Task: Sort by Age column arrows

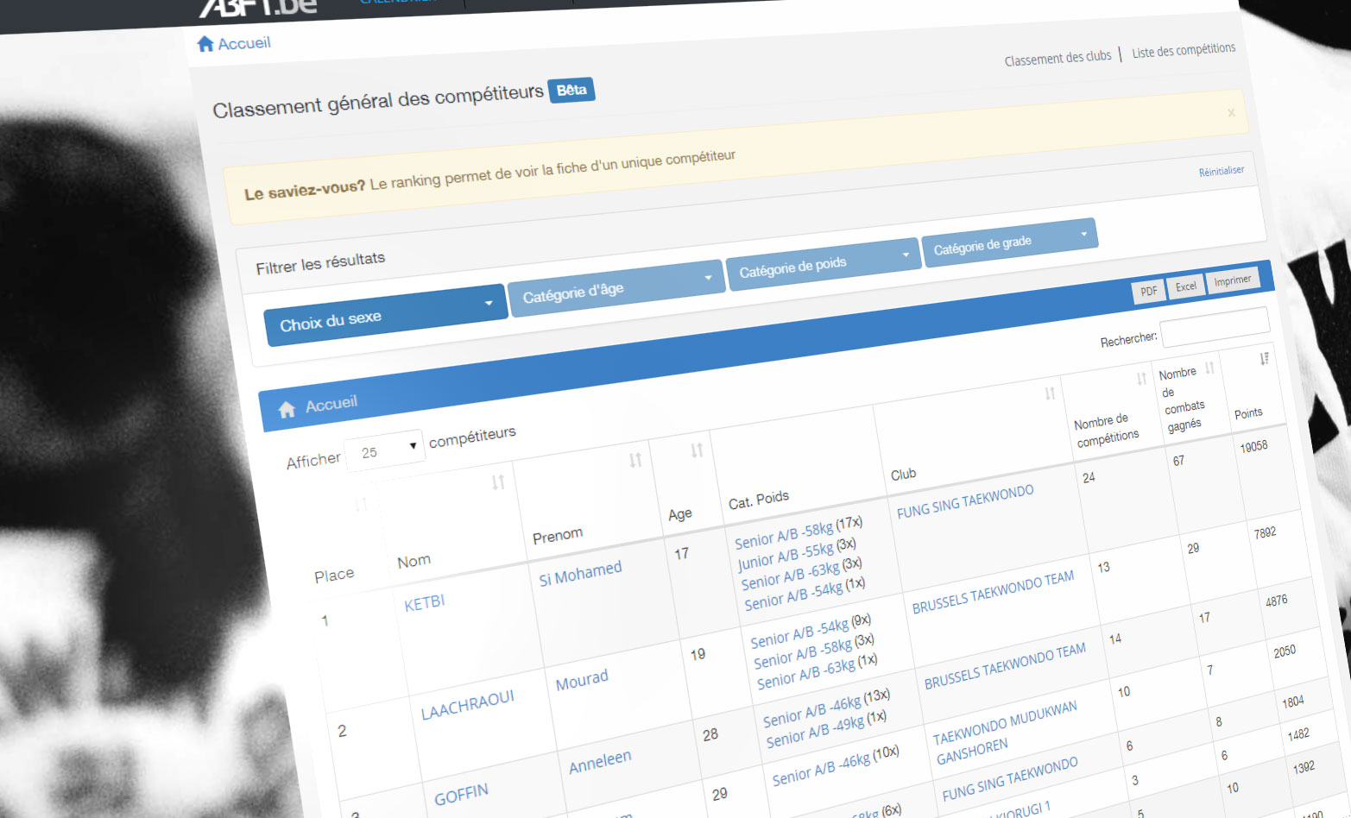Action: coord(697,450)
